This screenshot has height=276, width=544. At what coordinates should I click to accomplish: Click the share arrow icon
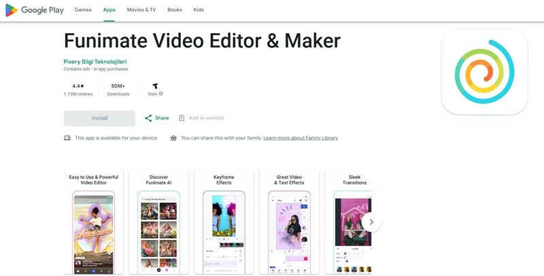(x=148, y=118)
